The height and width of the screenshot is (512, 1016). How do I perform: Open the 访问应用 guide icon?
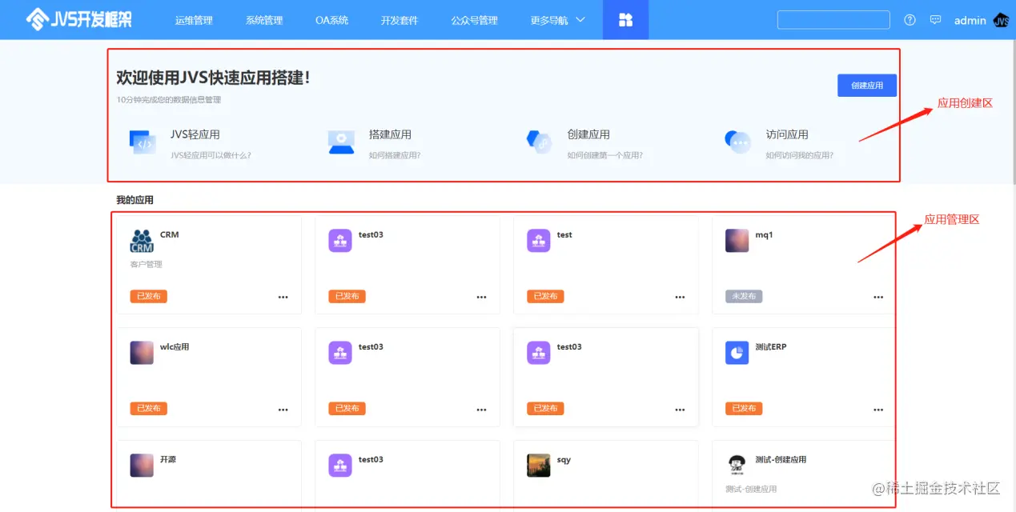click(x=737, y=142)
